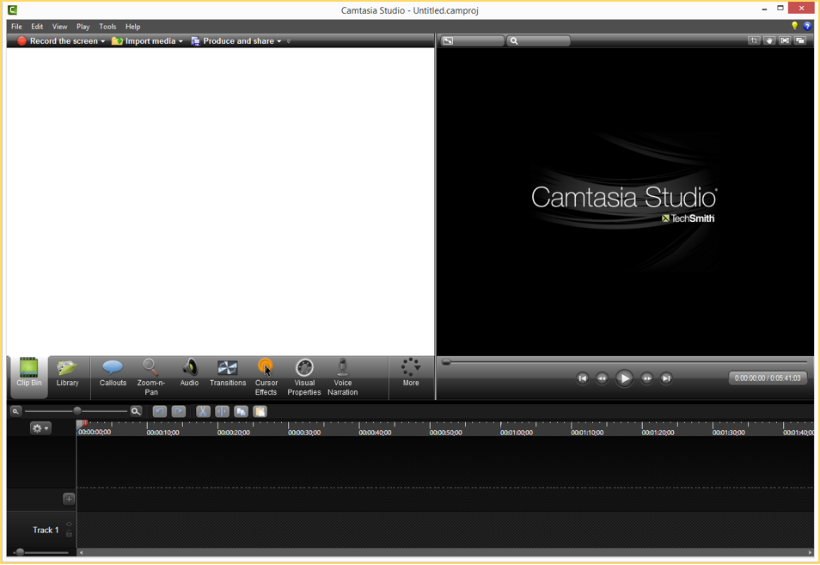Play the preview video
Viewport: 820px width, 565px height.
624,378
